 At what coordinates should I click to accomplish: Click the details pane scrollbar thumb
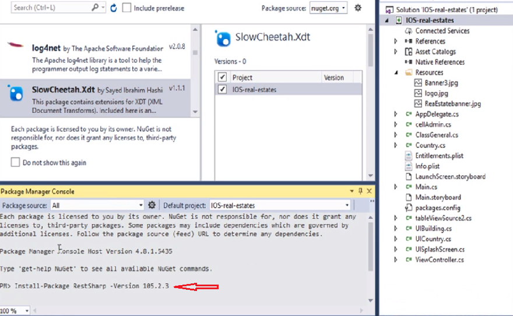coord(370,49)
